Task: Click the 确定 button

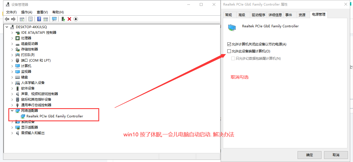Action: (x=309, y=155)
